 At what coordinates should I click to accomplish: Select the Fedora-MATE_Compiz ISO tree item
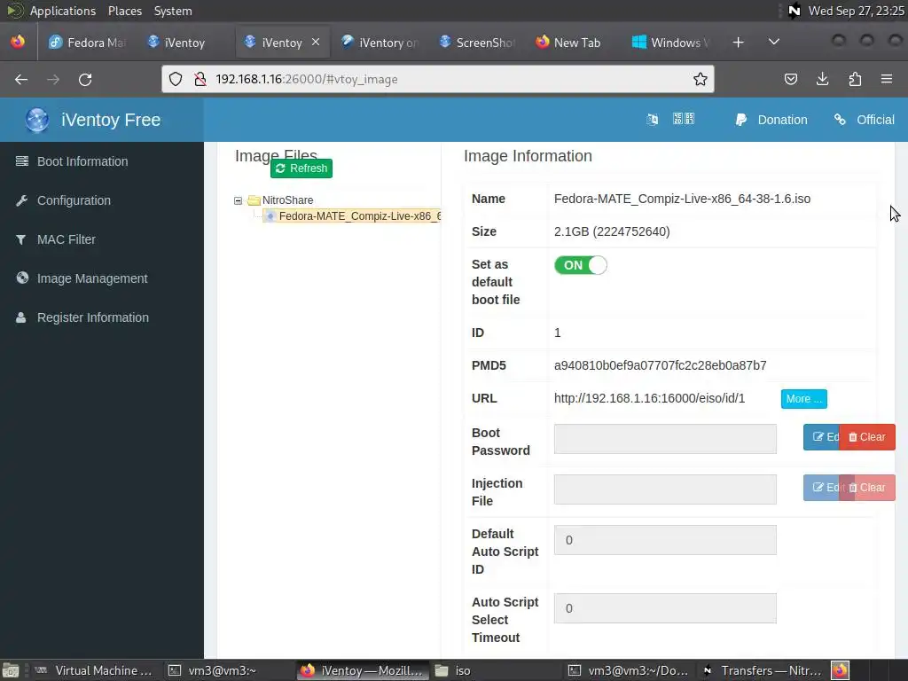pos(353,216)
